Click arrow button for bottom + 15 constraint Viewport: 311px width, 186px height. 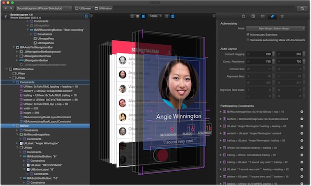(x=302, y=176)
